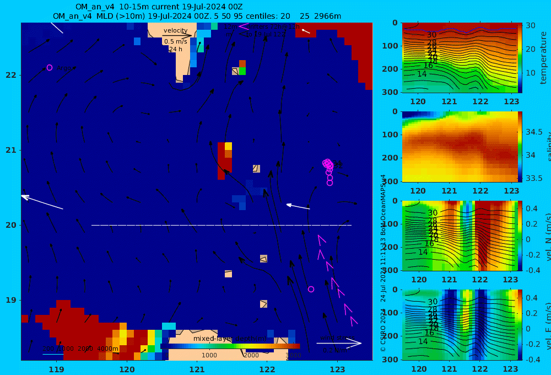Click the 'BoM OceanMAPS v4' vertical text

[x=383, y=205]
